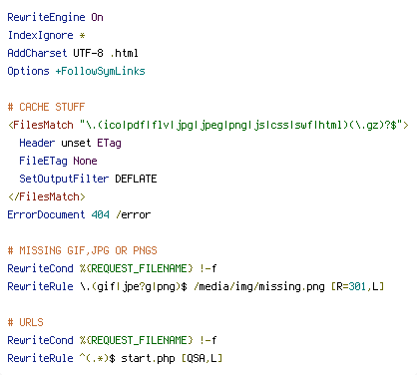Screen dimensions: 417x375
Task: Click the 'FileETag None' line
Action: point(58,161)
